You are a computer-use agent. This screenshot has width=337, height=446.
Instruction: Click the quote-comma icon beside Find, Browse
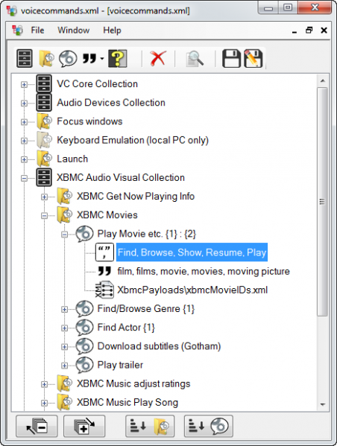pos(104,252)
